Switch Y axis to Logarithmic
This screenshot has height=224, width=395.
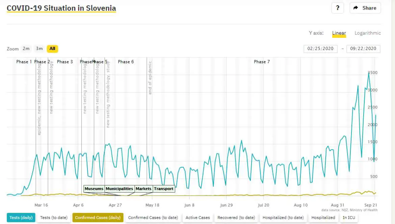click(x=367, y=33)
